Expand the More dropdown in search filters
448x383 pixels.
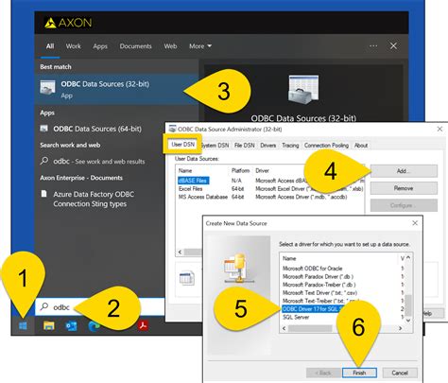[200, 46]
